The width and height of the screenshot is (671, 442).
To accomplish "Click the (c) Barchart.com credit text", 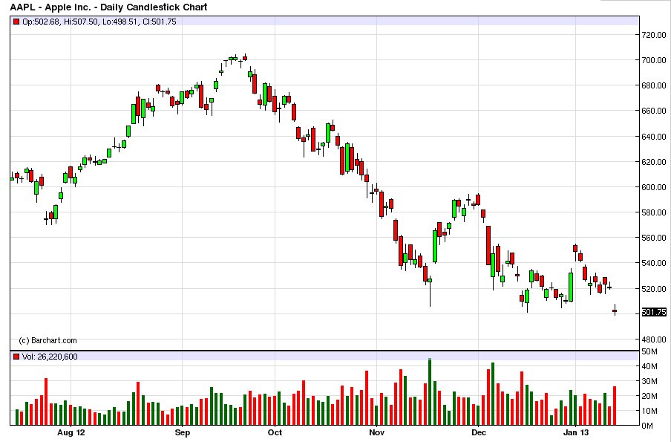I will click(48, 340).
